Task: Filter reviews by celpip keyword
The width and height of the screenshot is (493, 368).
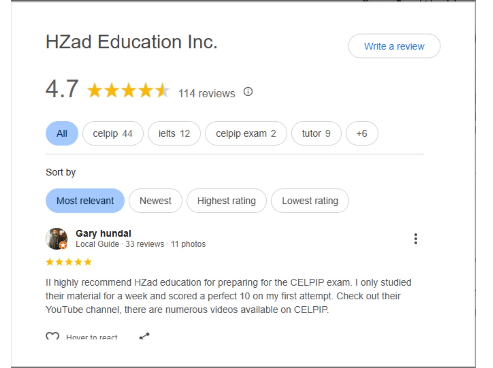Action: click(113, 133)
